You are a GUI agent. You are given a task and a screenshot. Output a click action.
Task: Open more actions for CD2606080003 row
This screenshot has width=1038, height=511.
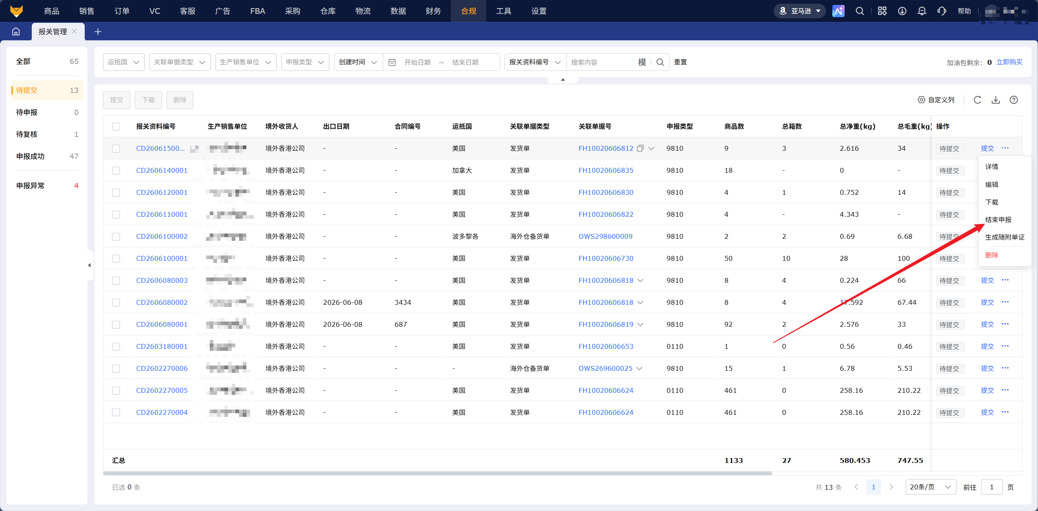pyautogui.click(x=1005, y=280)
